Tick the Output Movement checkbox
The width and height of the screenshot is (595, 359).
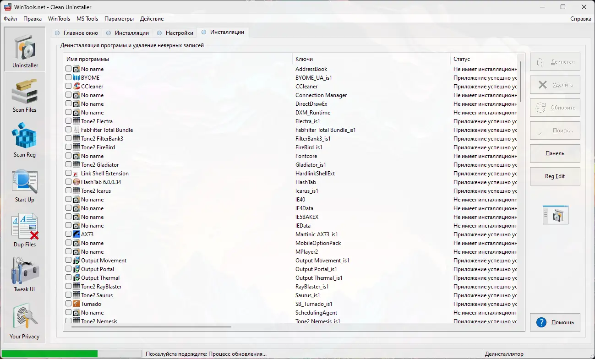(69, 261)
